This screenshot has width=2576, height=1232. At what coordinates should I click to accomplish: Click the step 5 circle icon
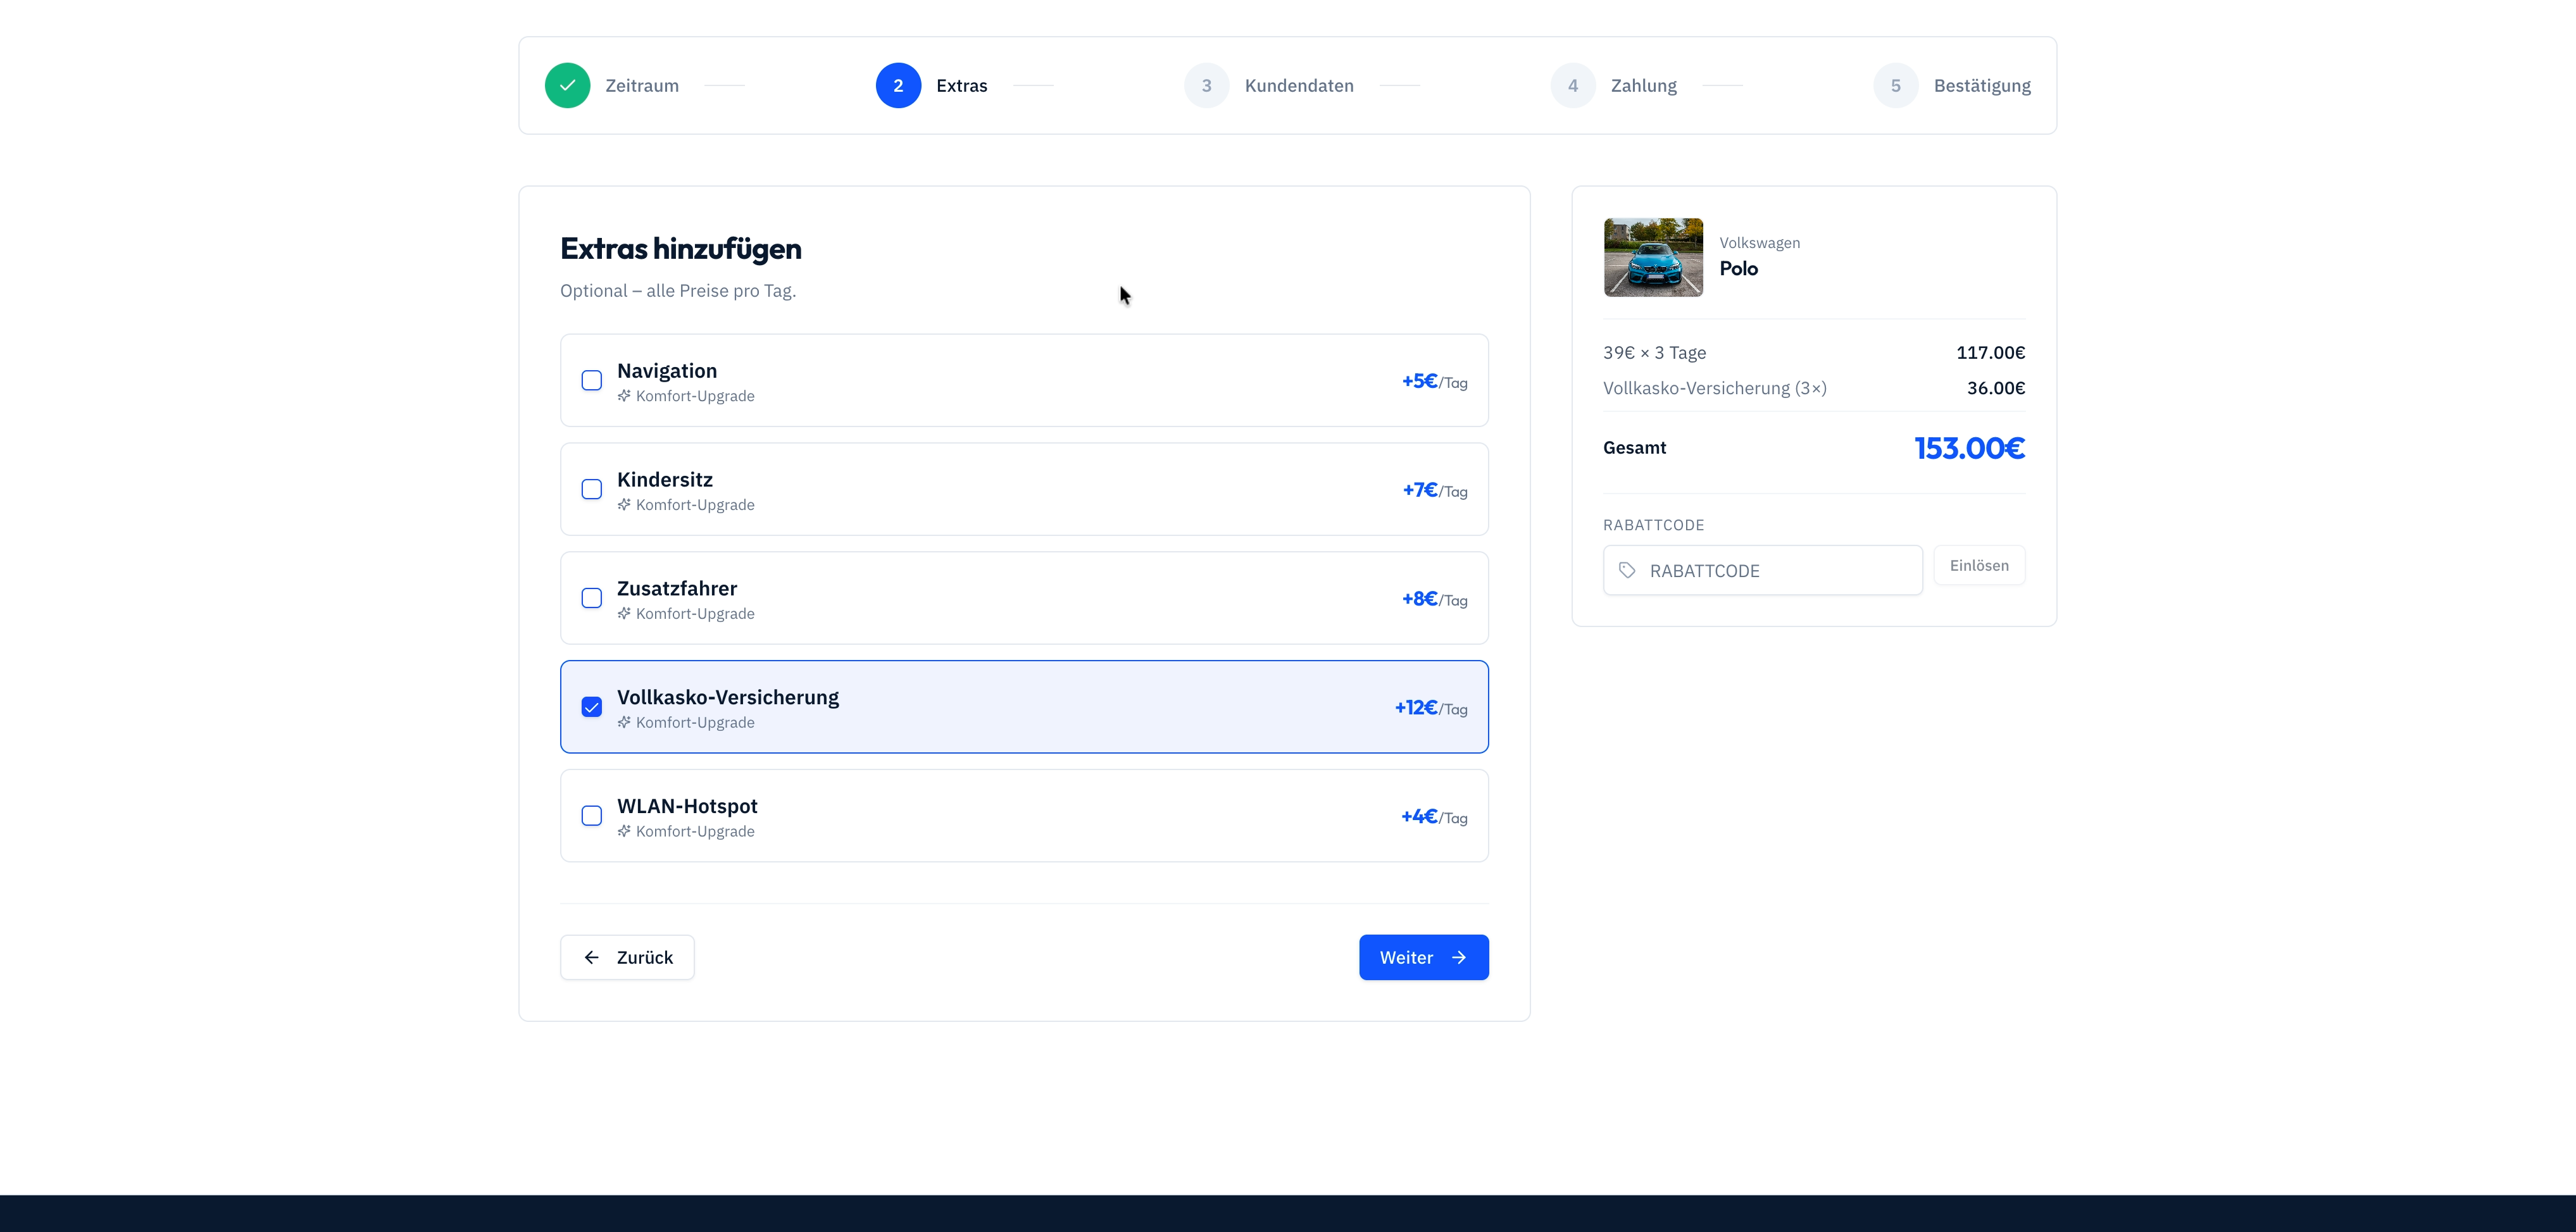click(x=1896, y=86)
